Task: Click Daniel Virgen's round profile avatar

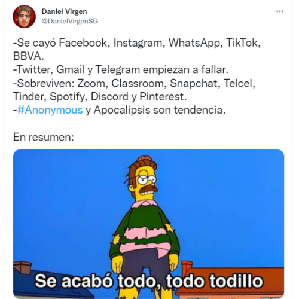Action: pos(24,17)
